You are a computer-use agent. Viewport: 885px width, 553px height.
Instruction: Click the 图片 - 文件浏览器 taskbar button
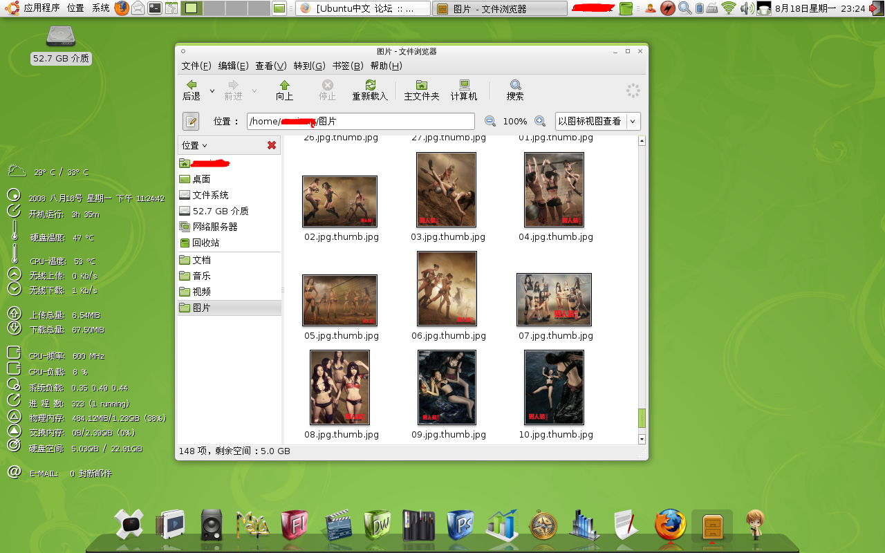[500, 8]
